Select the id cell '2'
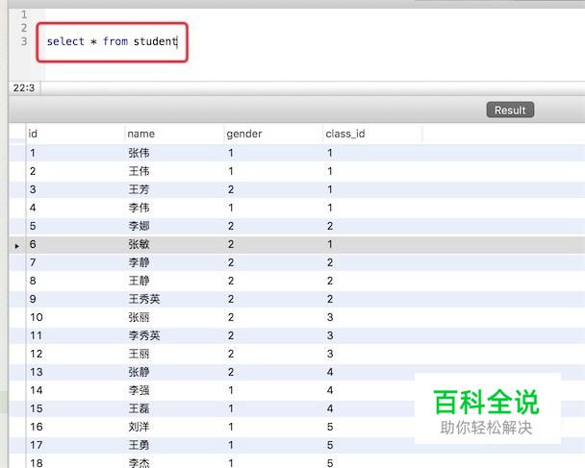This screenshot has width=585, height=468. click(33, 171)
